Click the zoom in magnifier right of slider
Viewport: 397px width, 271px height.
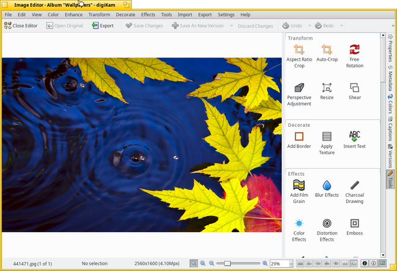point(265,264)
